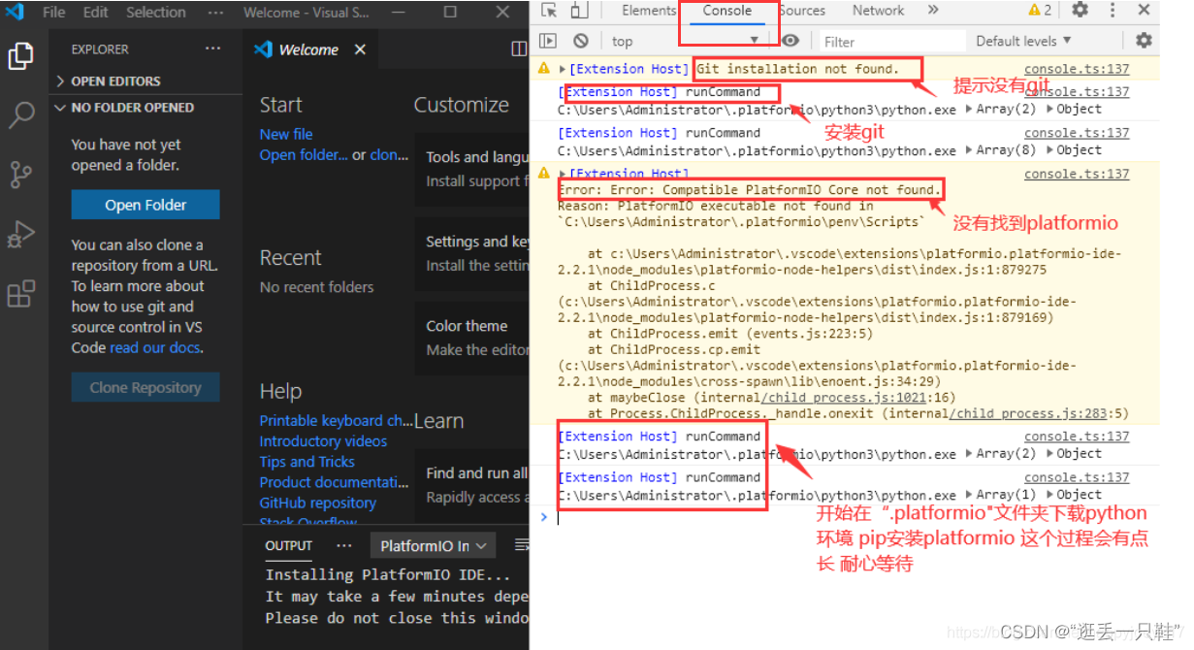Image resolution: width=1194 pixels, height=650 pixels.
Task: Open the Introductory videos link
Action: [323, 440]
